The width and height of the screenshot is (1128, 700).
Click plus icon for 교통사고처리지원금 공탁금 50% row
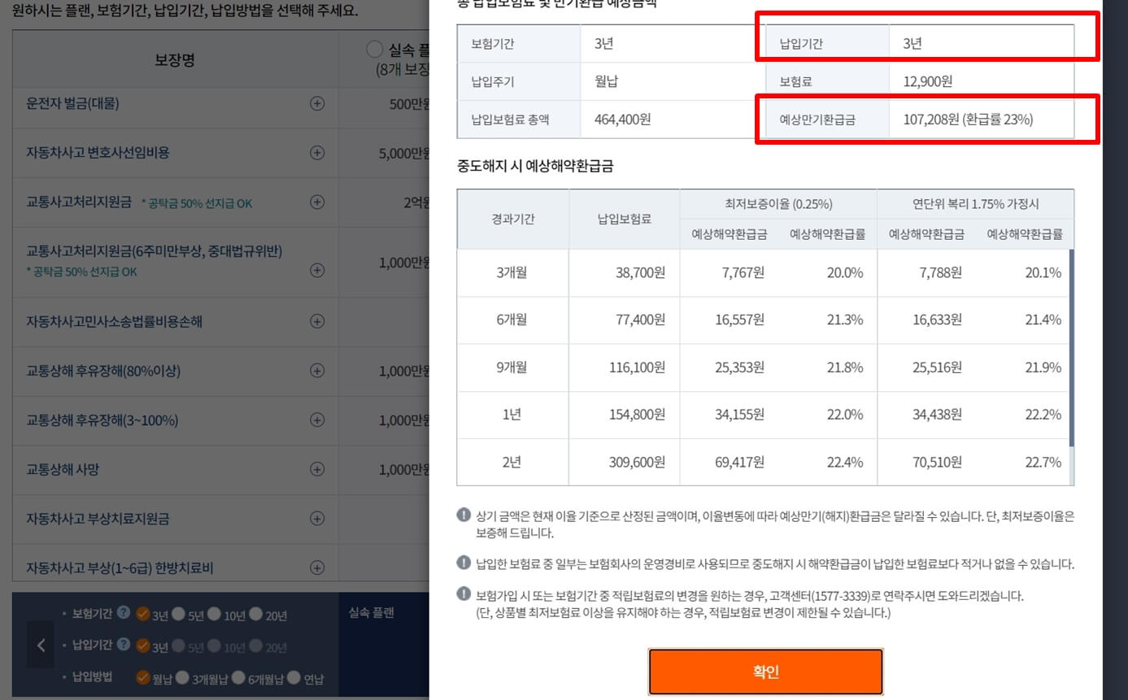pos(317,202)
